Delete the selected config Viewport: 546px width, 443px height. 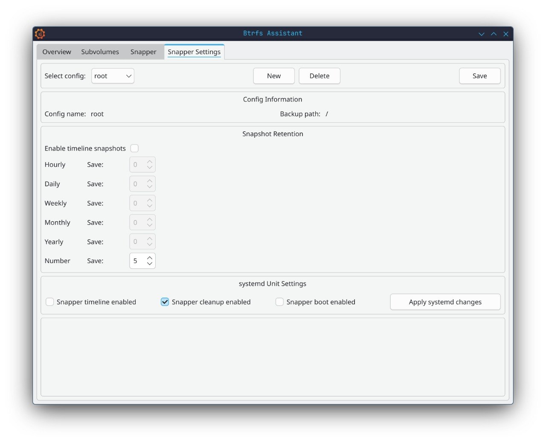[319, 76]
